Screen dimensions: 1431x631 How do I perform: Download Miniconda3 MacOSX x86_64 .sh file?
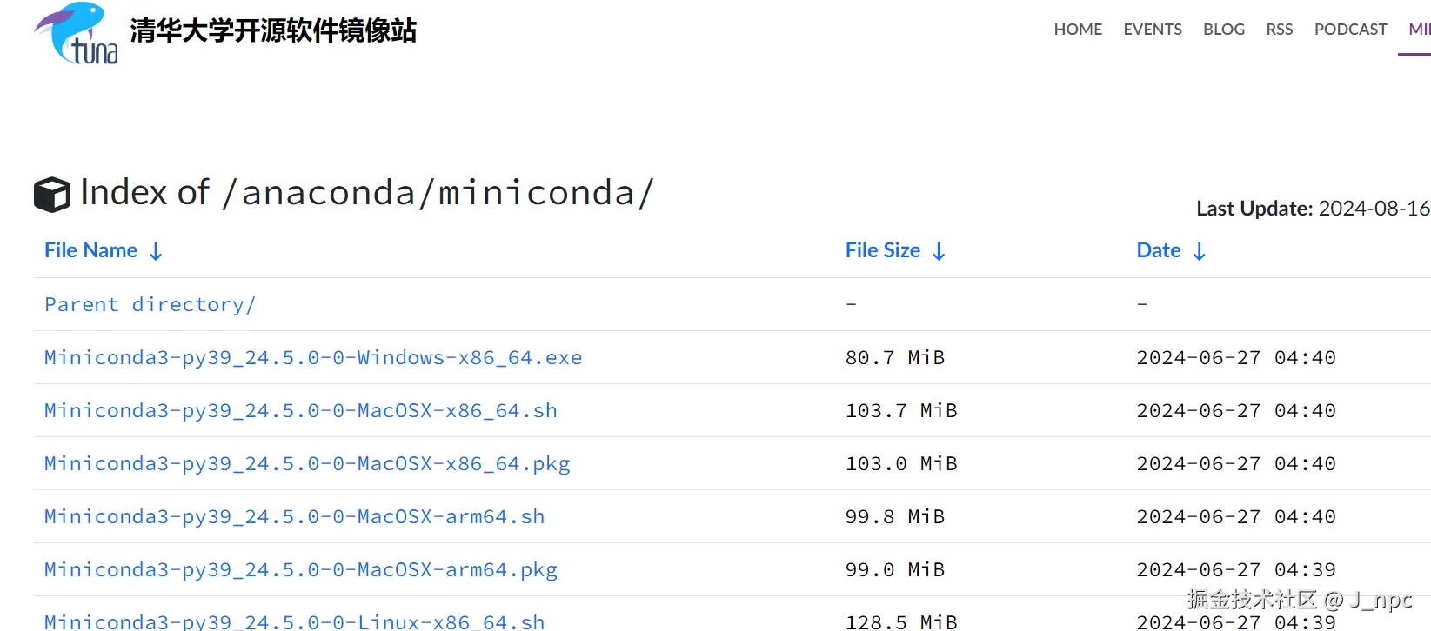click(301, 411)
